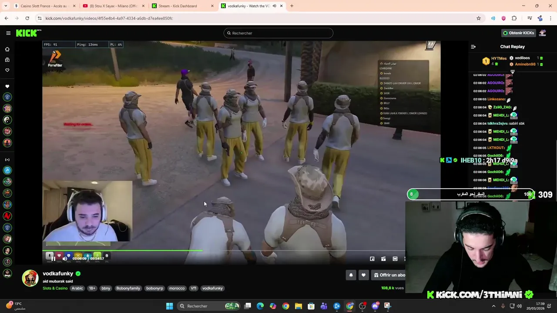
Task: Open the weather widget showing 13°C
Action: 15,306
